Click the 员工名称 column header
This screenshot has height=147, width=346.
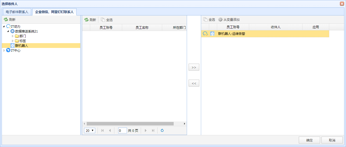(x=142, y=27)
